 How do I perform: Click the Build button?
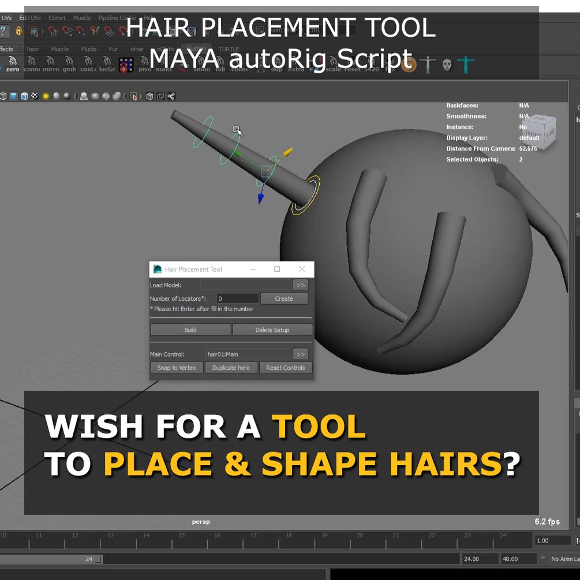click(190, 330)
